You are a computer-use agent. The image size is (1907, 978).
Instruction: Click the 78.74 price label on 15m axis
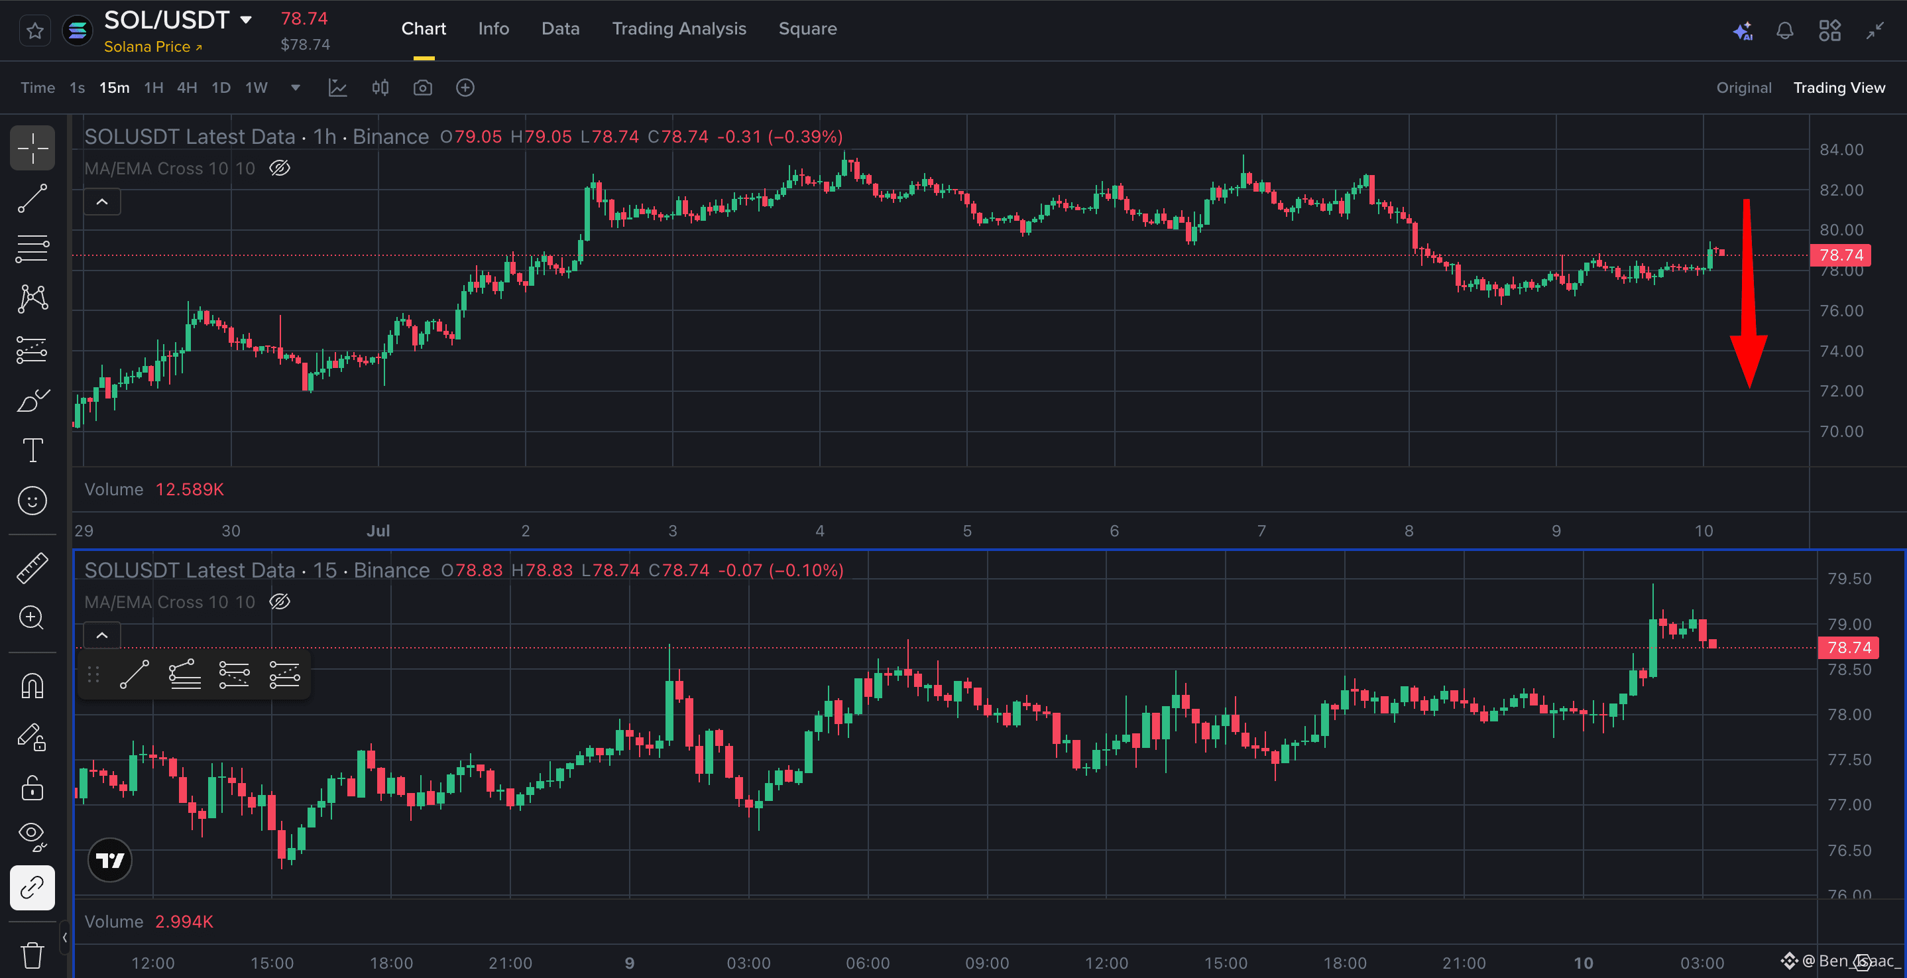(x=1849, y=648)
